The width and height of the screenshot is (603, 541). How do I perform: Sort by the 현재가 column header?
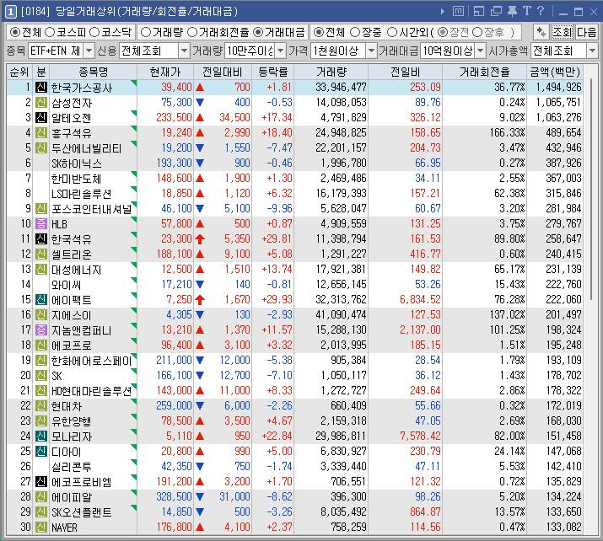[165, 72]
